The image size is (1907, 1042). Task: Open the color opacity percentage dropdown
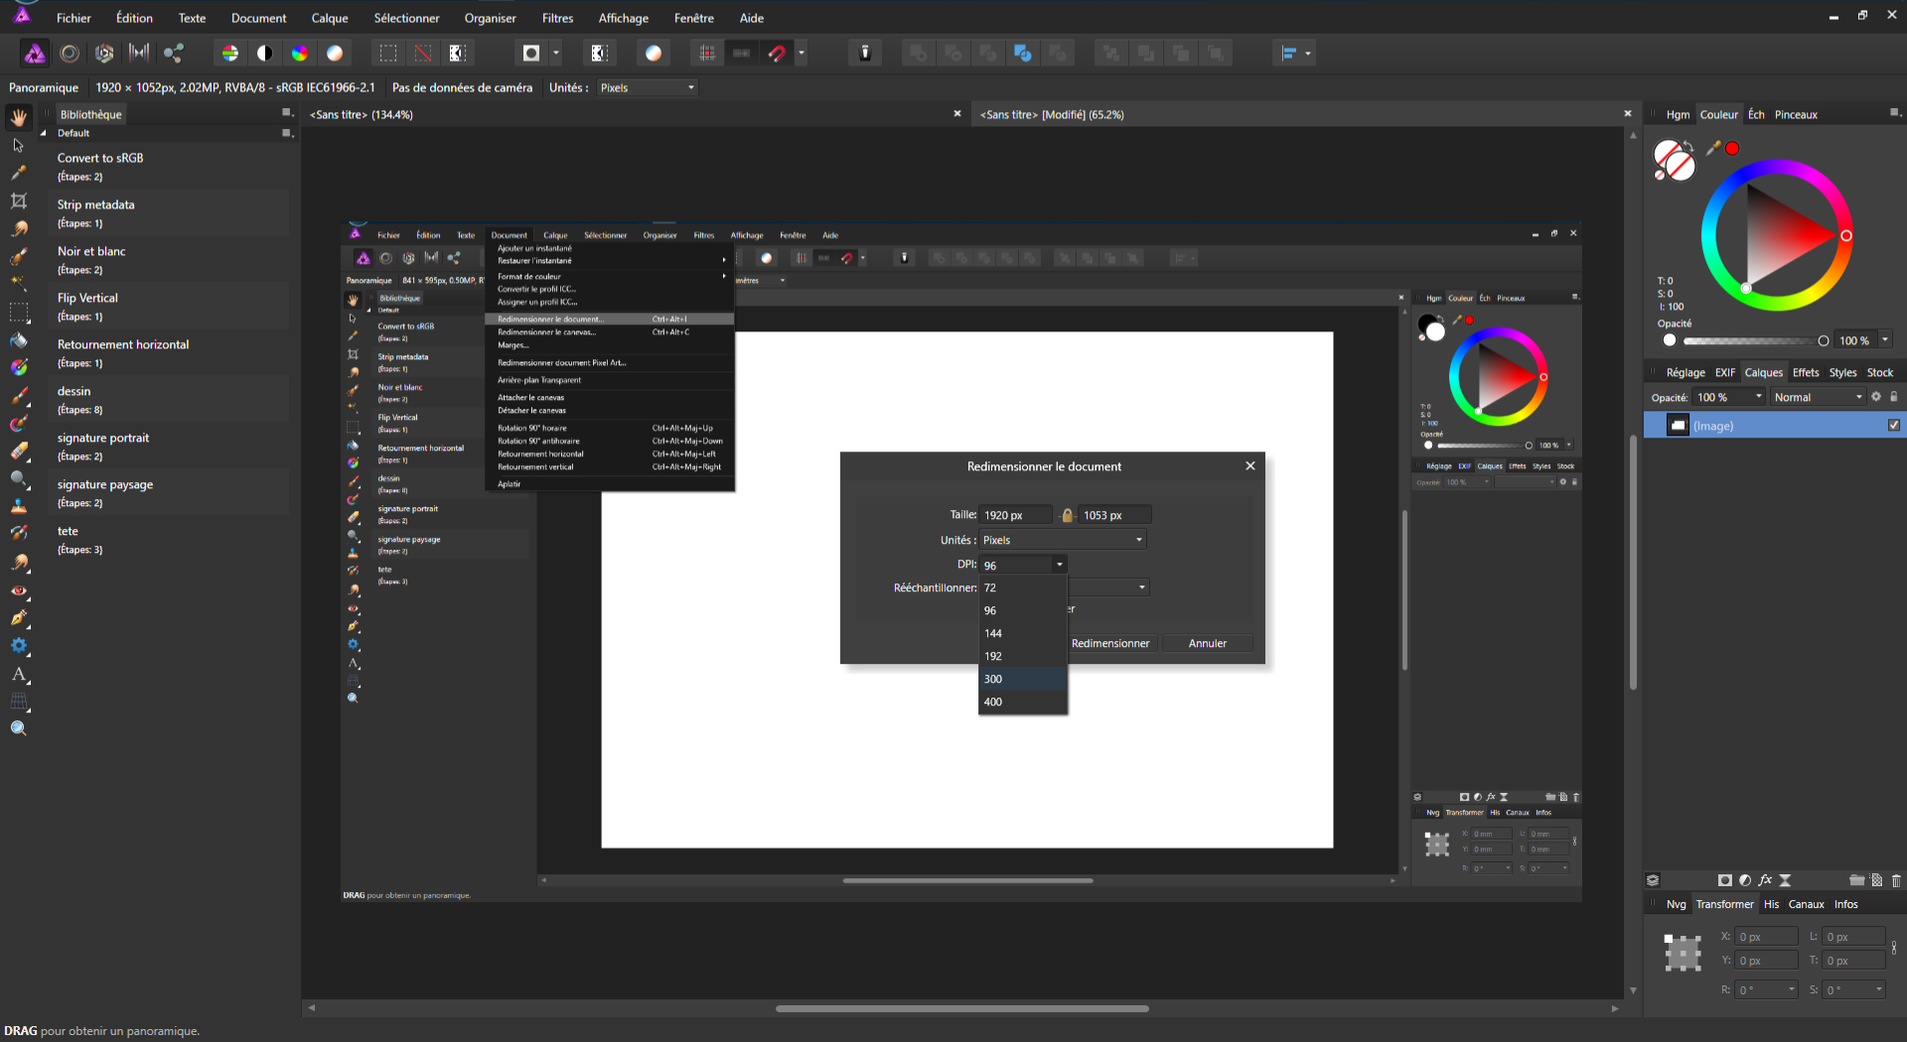point(1885,340)
